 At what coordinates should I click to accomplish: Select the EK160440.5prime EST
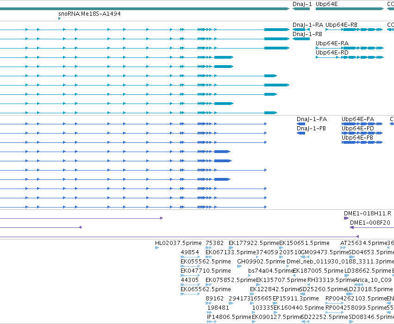click(x=275, y=313)
